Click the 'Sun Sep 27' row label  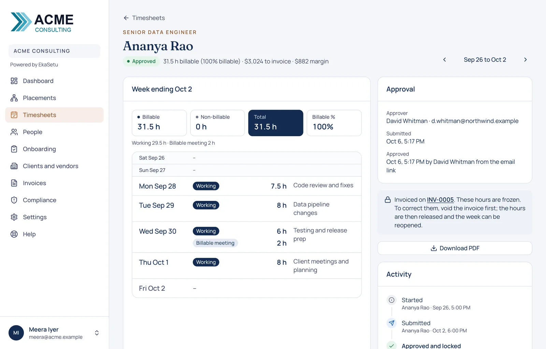[152, 170]
